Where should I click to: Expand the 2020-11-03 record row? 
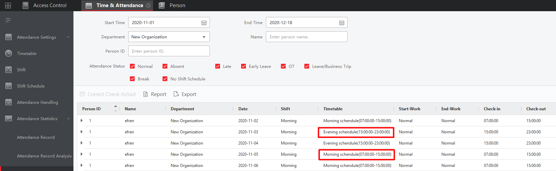(x=82, y=132)
